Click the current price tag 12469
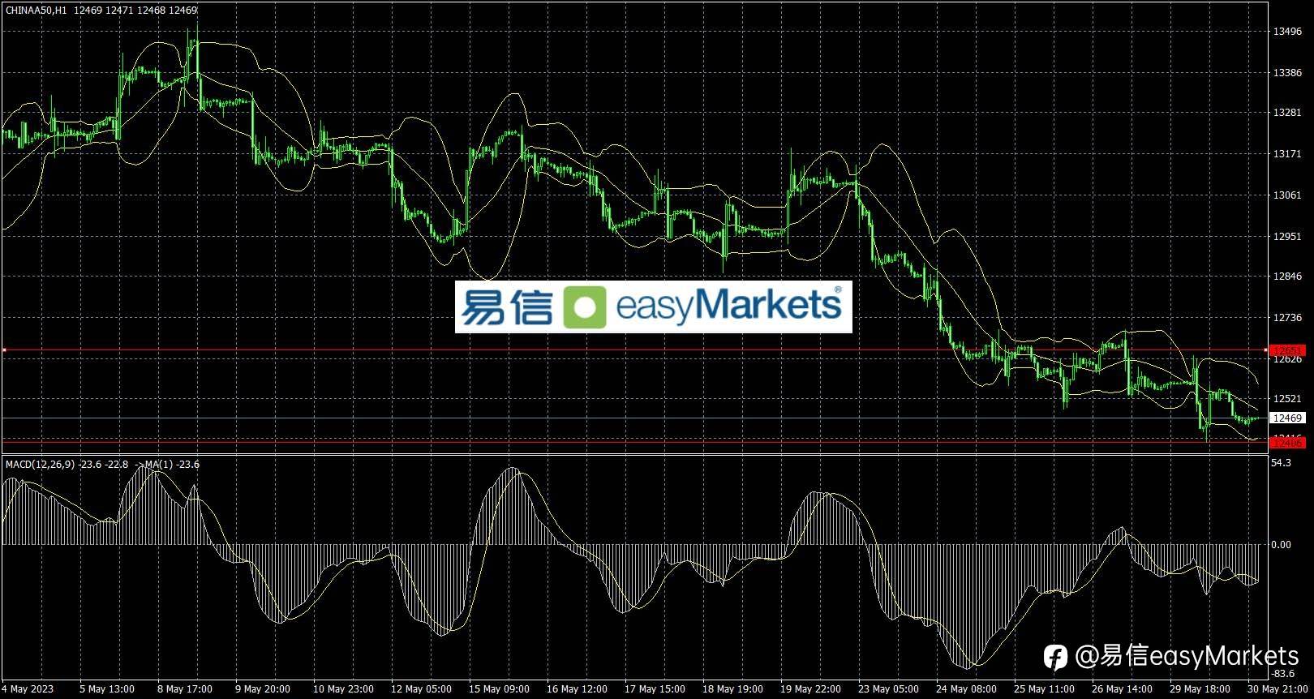 point(1287,418)
